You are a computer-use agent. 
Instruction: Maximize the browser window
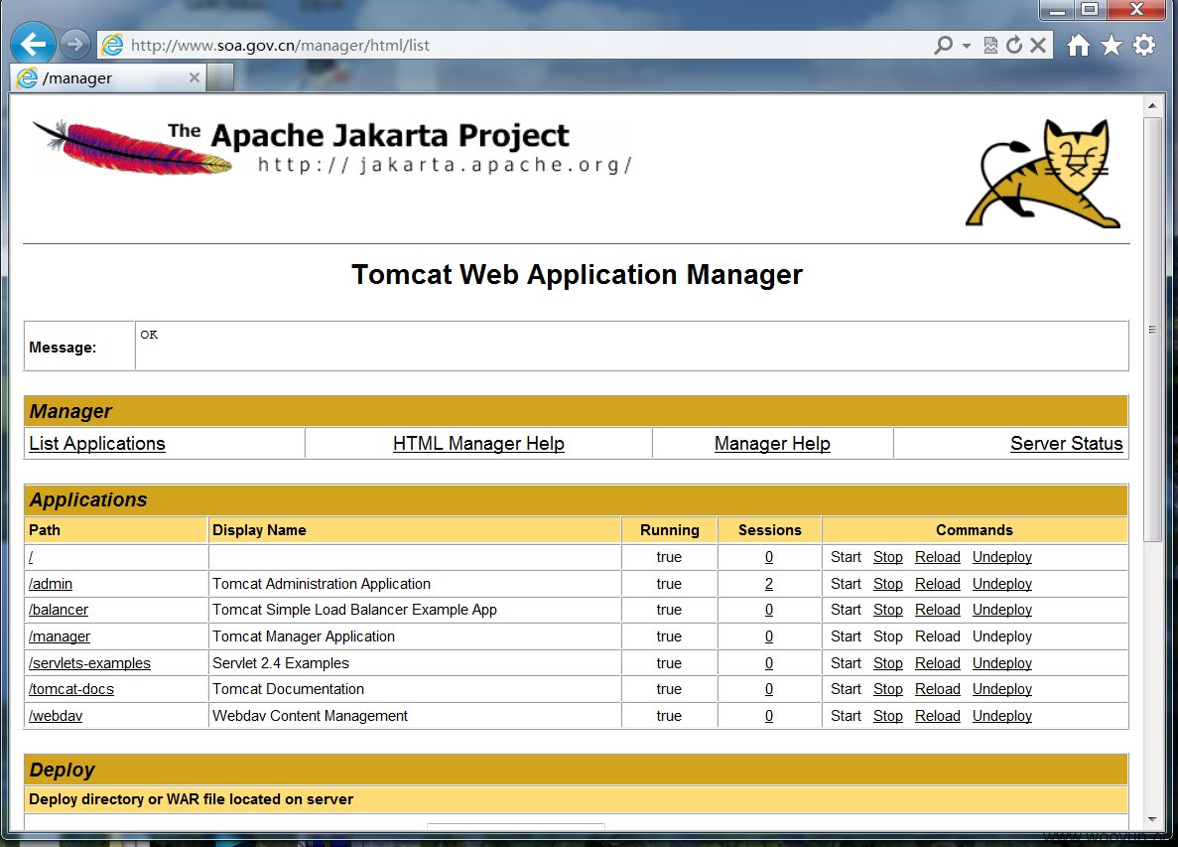tap(1090, 9)
